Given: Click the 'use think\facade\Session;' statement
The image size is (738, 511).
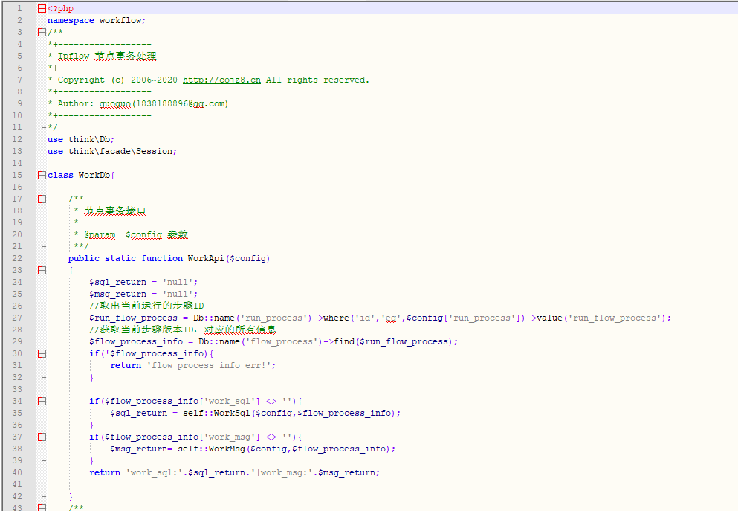Looking at the screenshot, I should pyautogui.click(x=112, y=152).
